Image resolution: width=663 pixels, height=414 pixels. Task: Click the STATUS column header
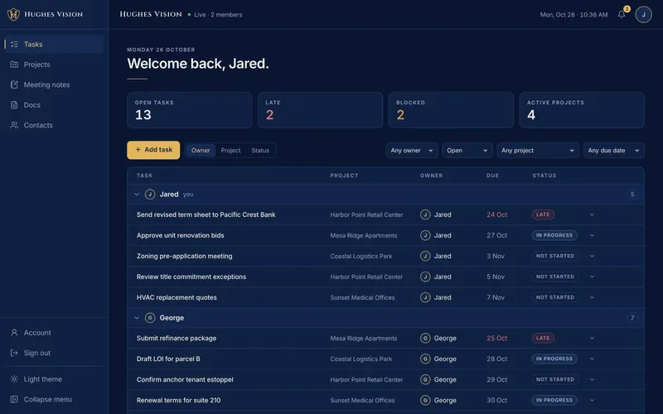tap(544, 176)
